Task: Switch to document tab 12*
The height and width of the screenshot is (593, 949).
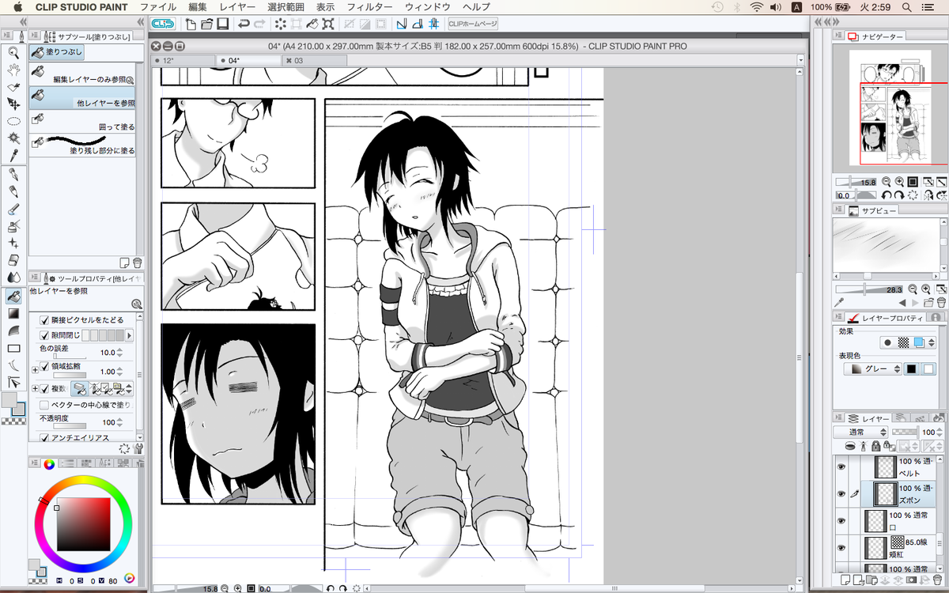Action: point(183,60)
